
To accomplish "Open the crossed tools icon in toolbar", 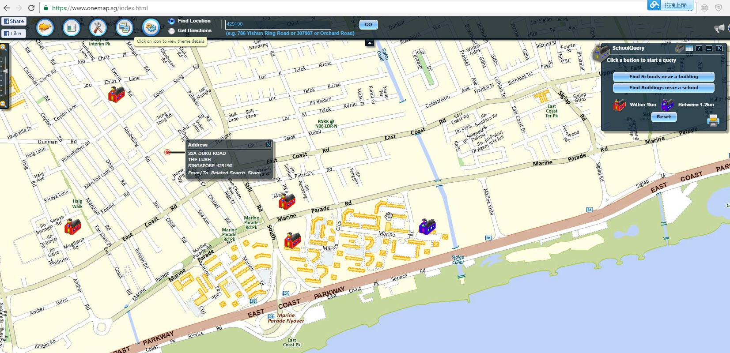I will click(x=98, y=28).
